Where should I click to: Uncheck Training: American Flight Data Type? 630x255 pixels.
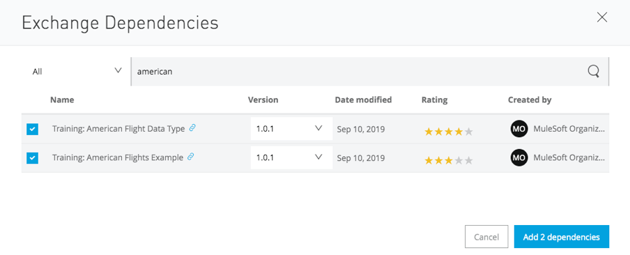(x=33, y=130)
